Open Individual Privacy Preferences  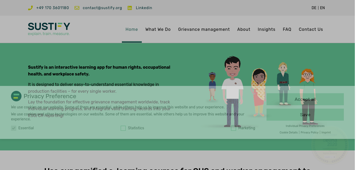pyautogui.click(x=305, y=126)
